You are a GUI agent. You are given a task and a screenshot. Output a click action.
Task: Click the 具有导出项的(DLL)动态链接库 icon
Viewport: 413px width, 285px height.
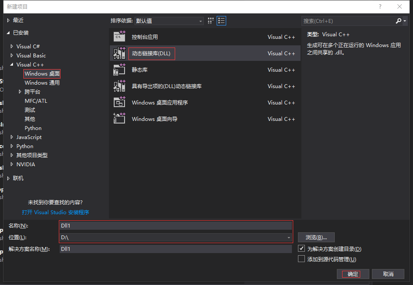pos(119,86)
